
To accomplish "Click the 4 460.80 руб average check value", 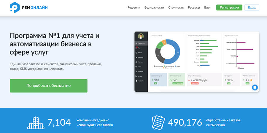I will click(x=199, y=80).
